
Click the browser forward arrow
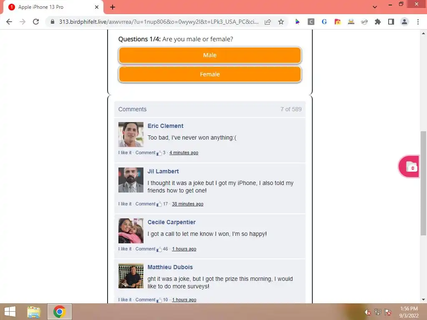point(23,22)
